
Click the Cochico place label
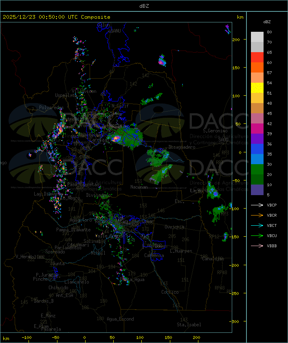tap(170, 292)
